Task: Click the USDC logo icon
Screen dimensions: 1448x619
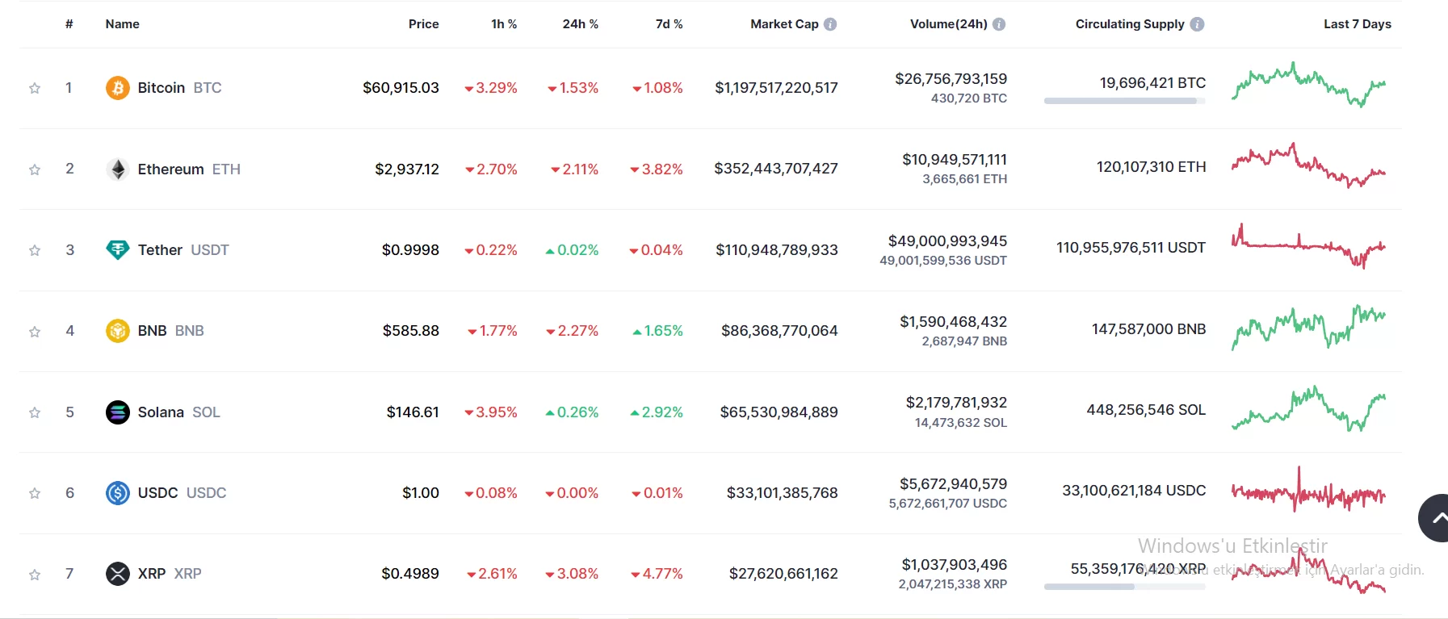Action: point(118,493)
